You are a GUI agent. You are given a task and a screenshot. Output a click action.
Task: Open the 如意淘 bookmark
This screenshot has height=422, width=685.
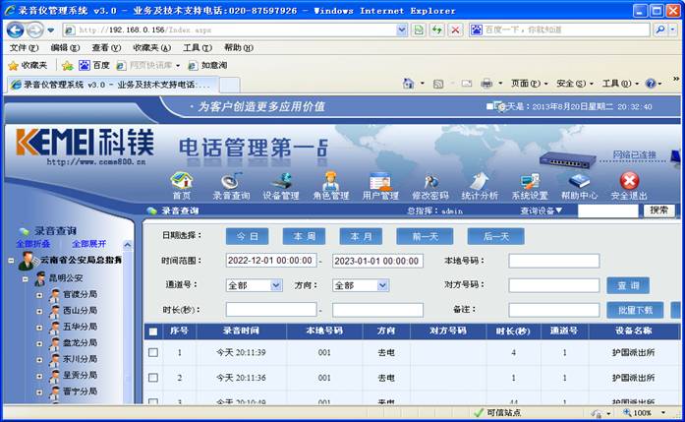point(207,65)
